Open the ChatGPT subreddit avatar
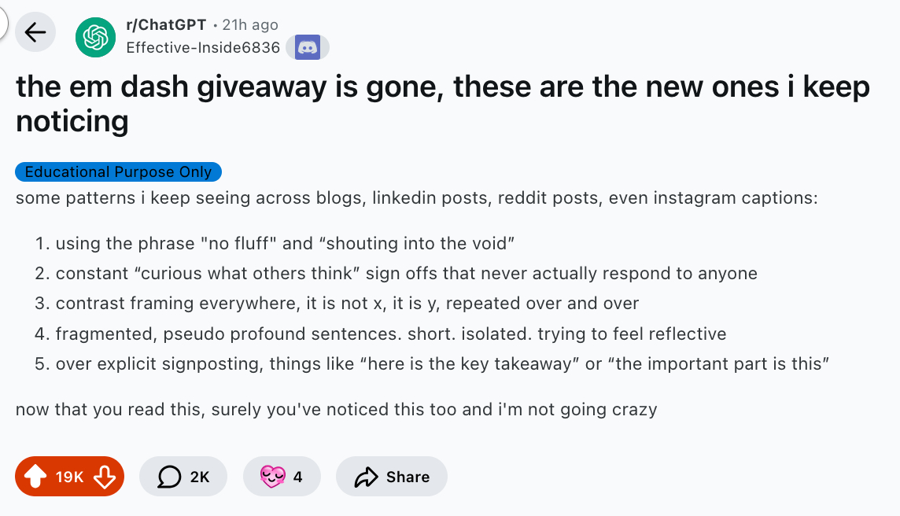Image resolution: width=900 pixels, height=516 pixels. tap(95, 37)
